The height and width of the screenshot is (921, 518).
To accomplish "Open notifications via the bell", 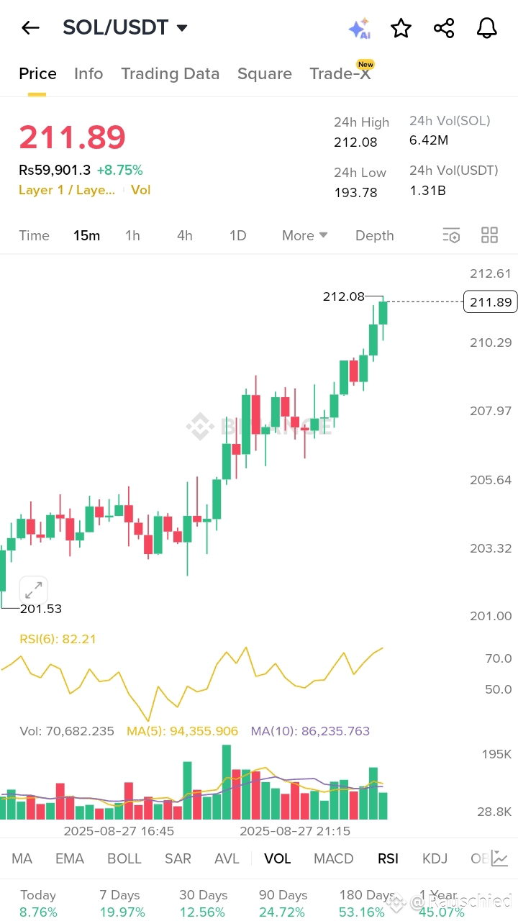I will tap(486, 28).
